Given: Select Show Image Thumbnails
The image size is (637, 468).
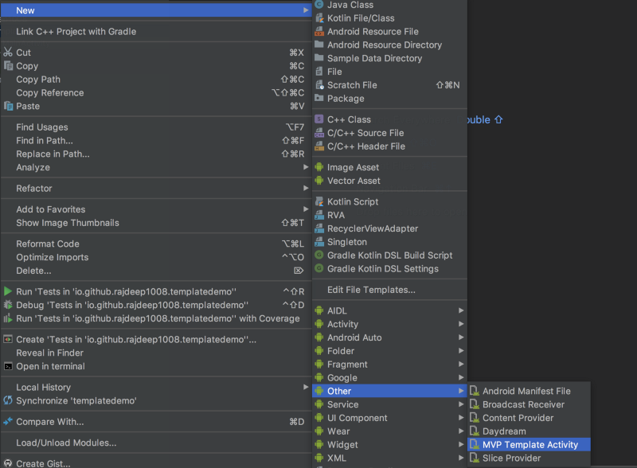Looking at the screenshot, I should (x=156, y=223).
